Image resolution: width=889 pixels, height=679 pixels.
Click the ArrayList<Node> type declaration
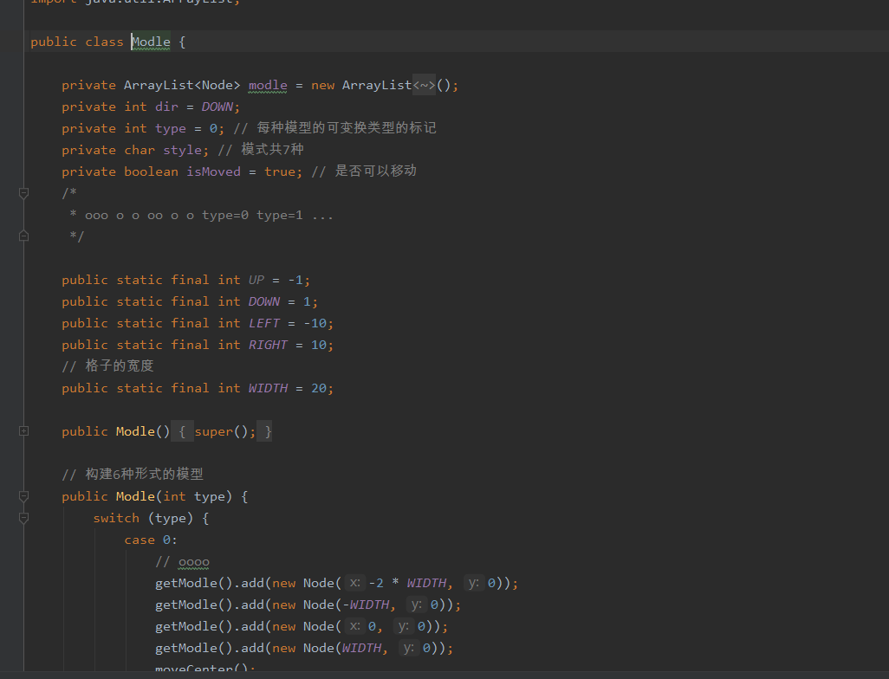tap(182, 85)
